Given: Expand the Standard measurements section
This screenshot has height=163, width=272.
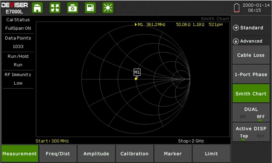Looking at the screenshot, I should 248,28.
